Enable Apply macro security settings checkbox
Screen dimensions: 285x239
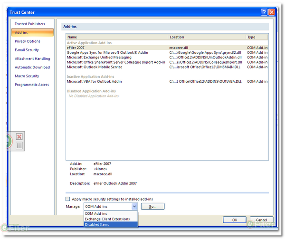(67, 199)
